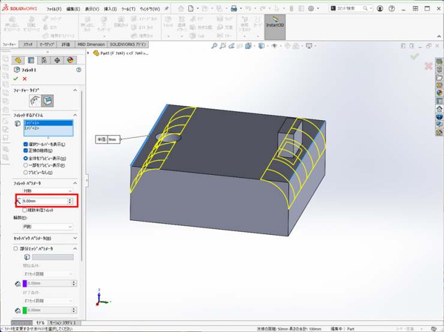Uncheck the 正接の継続 checkbox

(x=26, y=151)
